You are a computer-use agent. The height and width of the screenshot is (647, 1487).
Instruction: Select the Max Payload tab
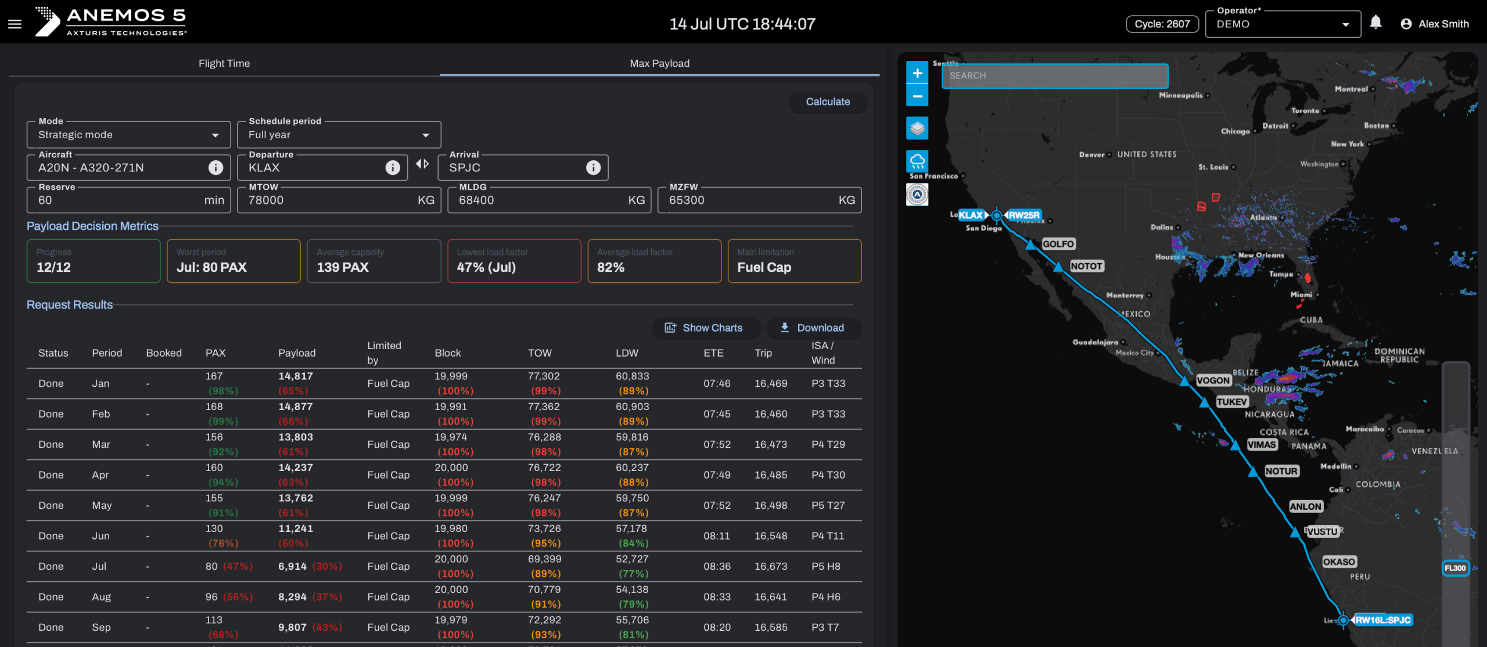click(x=659, y=63)
